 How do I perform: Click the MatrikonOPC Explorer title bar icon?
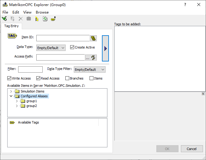pyautogui.click(x=5, y=5)
